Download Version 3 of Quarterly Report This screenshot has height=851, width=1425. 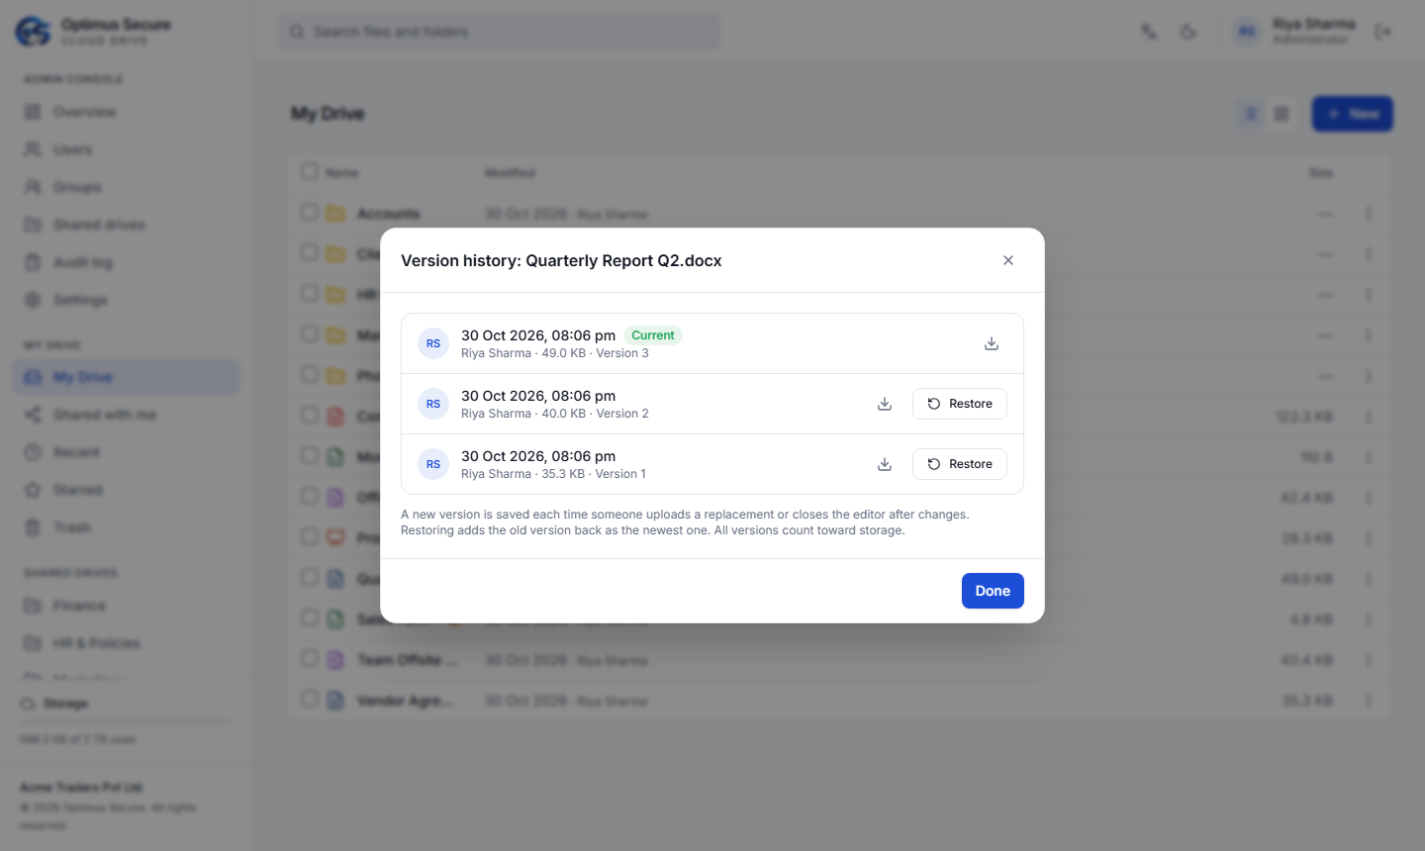tap(992, 343)
